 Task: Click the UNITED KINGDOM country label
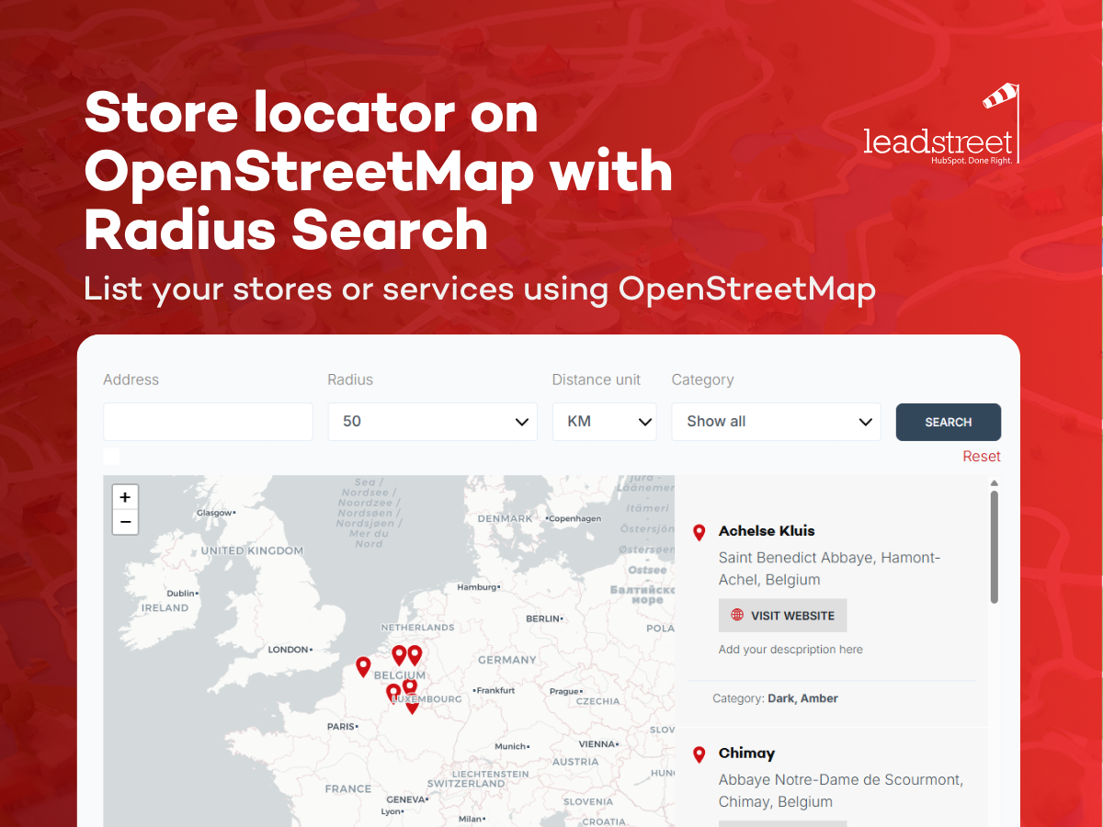[x=252, y=551]
